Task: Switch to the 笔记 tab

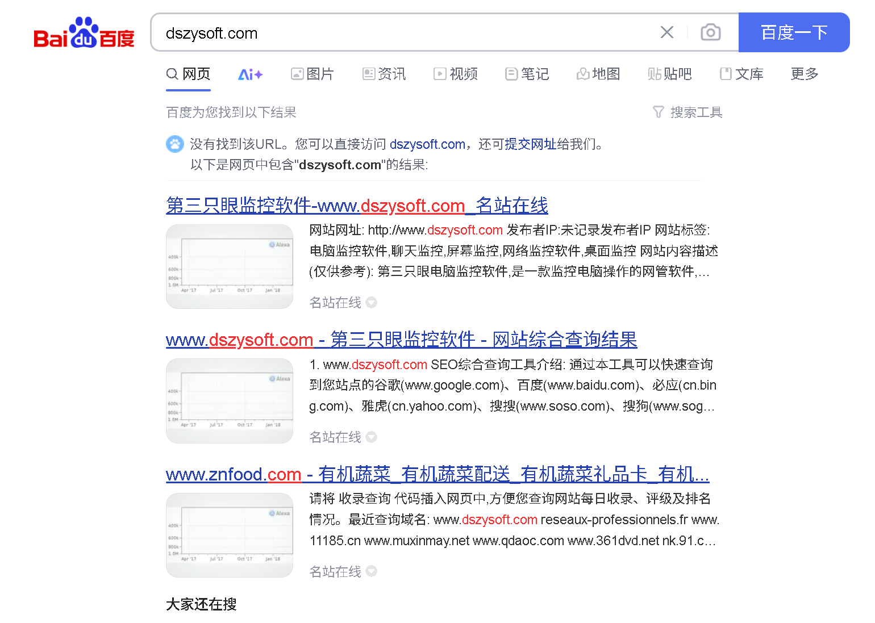Action: 527,74
